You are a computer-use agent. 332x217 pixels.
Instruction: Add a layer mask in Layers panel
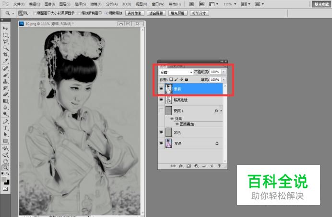point(189,166)
